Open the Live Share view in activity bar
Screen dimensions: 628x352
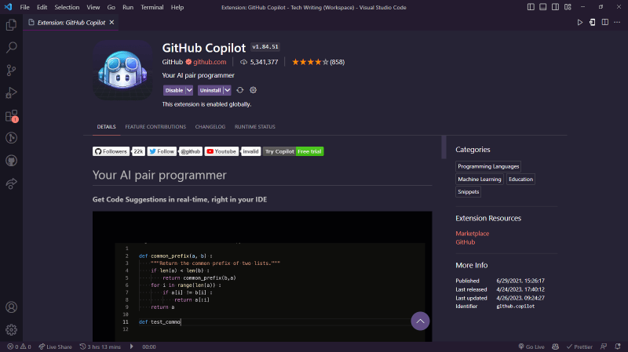coord(11,183)
